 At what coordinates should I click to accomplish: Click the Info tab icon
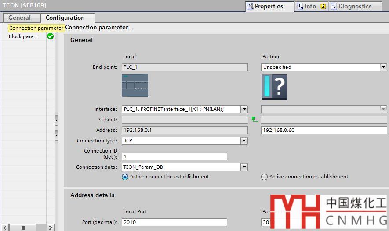pos(300,6)
